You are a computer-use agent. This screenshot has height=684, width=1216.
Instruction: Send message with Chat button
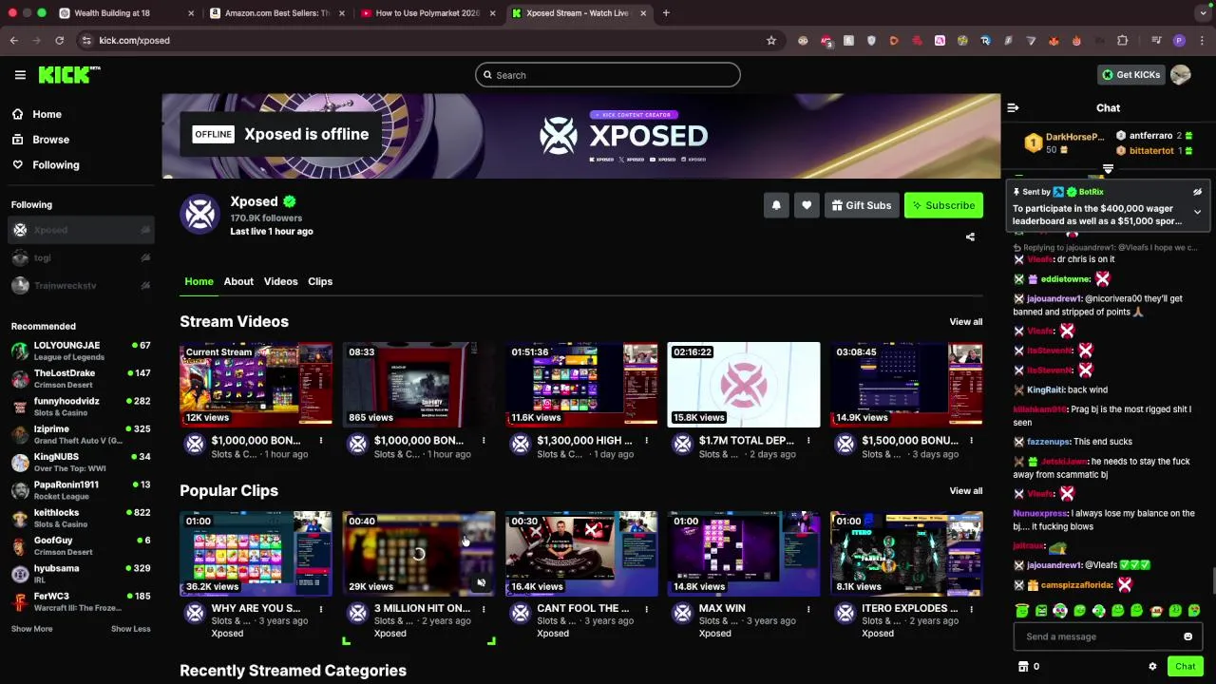[1185, 666]
